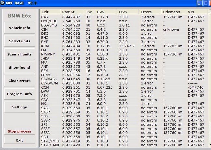The image size is (211, 150).
Task: Select the EGS/SMG unit row
Action: coord(124,25)
